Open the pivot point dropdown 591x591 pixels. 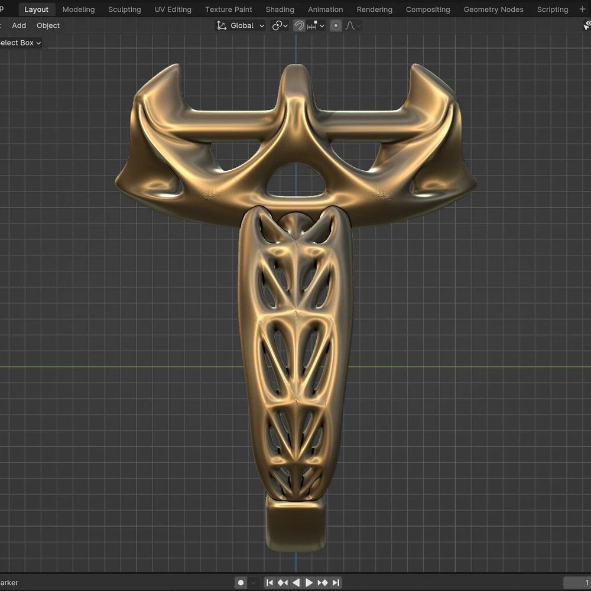(x=280, y=25)
